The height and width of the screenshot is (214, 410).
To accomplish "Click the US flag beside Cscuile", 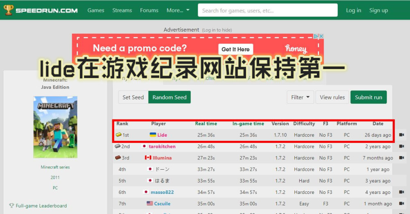I will click(150, 203).
